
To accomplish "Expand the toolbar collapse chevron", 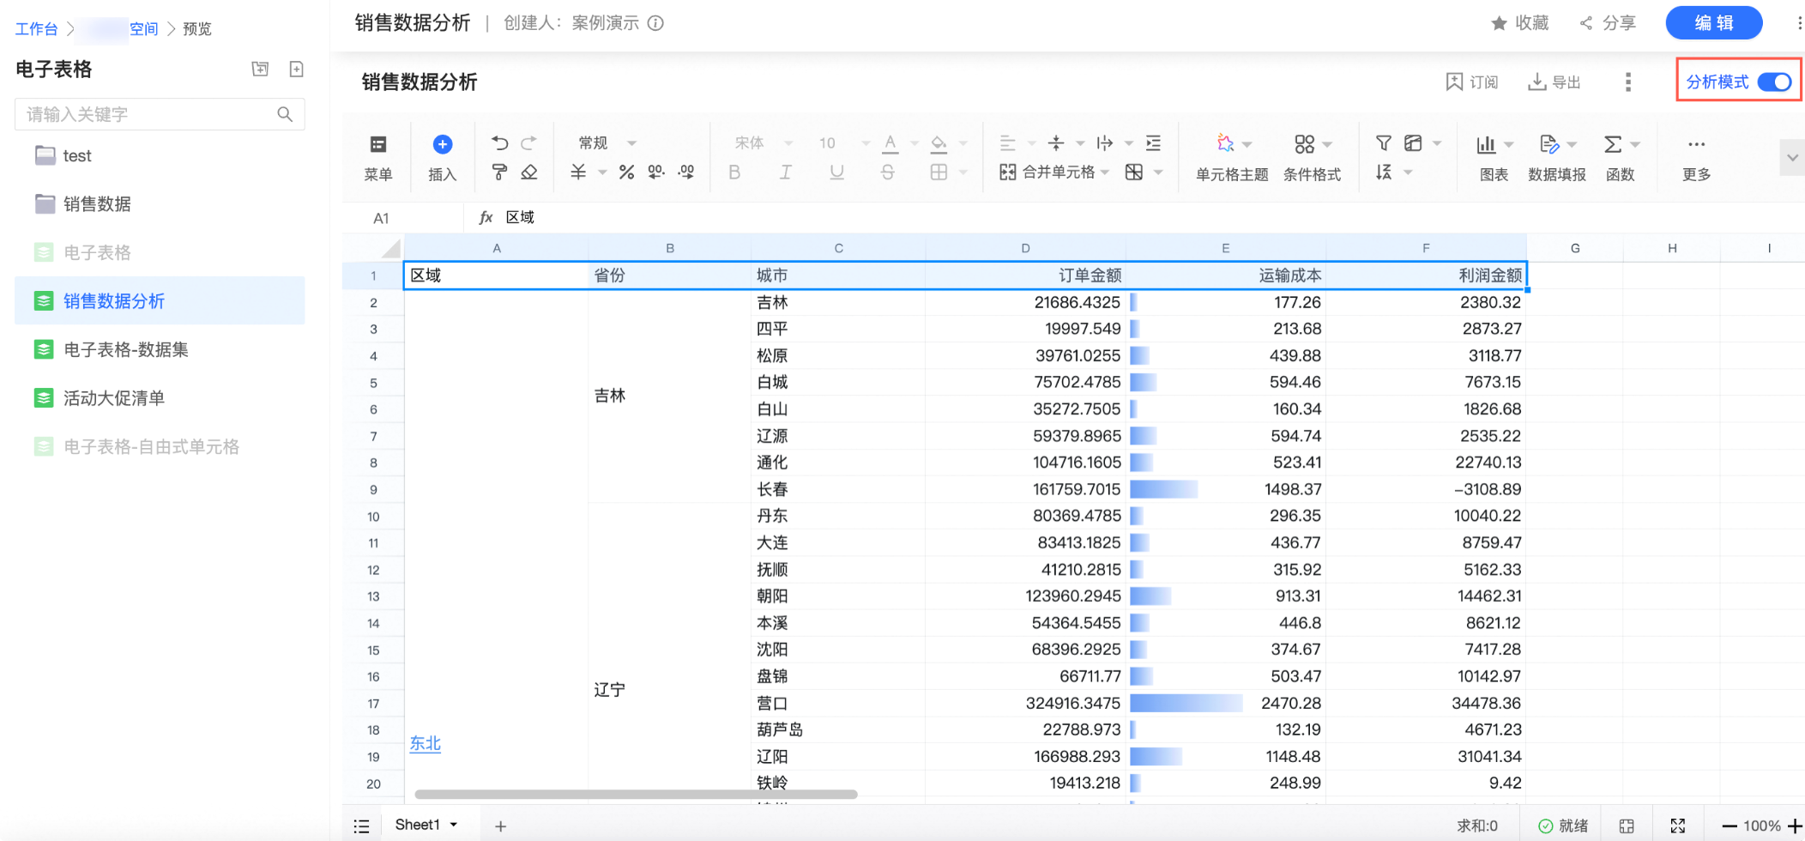I will (x=1792, y=158).
